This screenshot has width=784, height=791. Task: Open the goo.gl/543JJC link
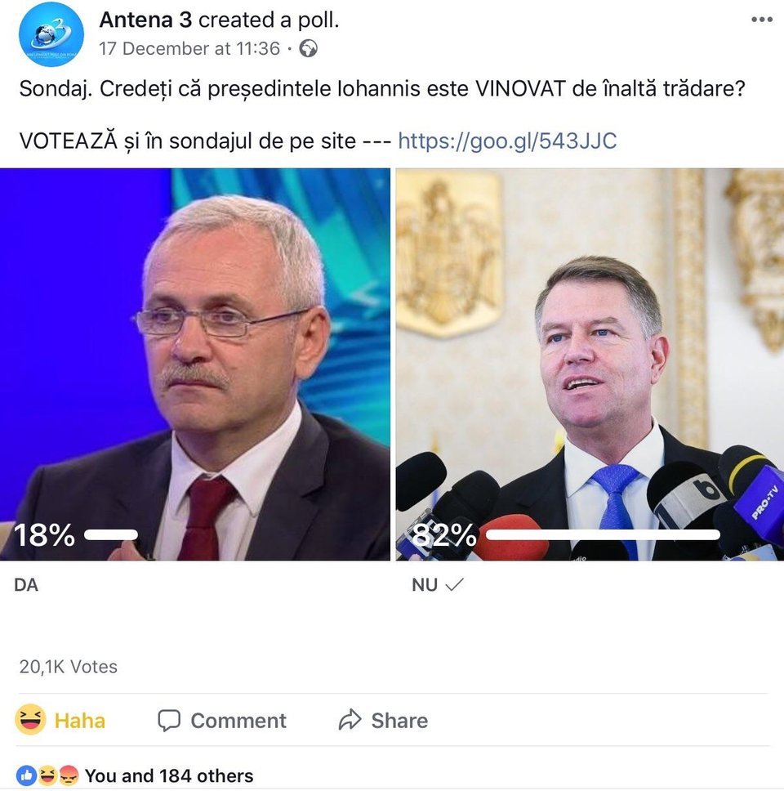point(507,141)
